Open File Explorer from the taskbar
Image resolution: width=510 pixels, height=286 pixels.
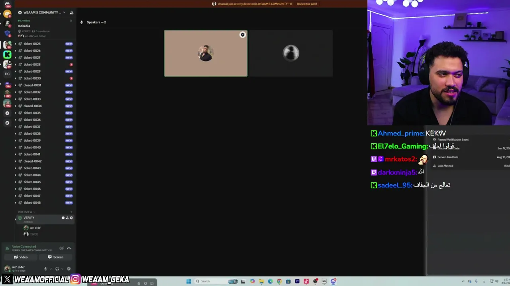point(261,281)
